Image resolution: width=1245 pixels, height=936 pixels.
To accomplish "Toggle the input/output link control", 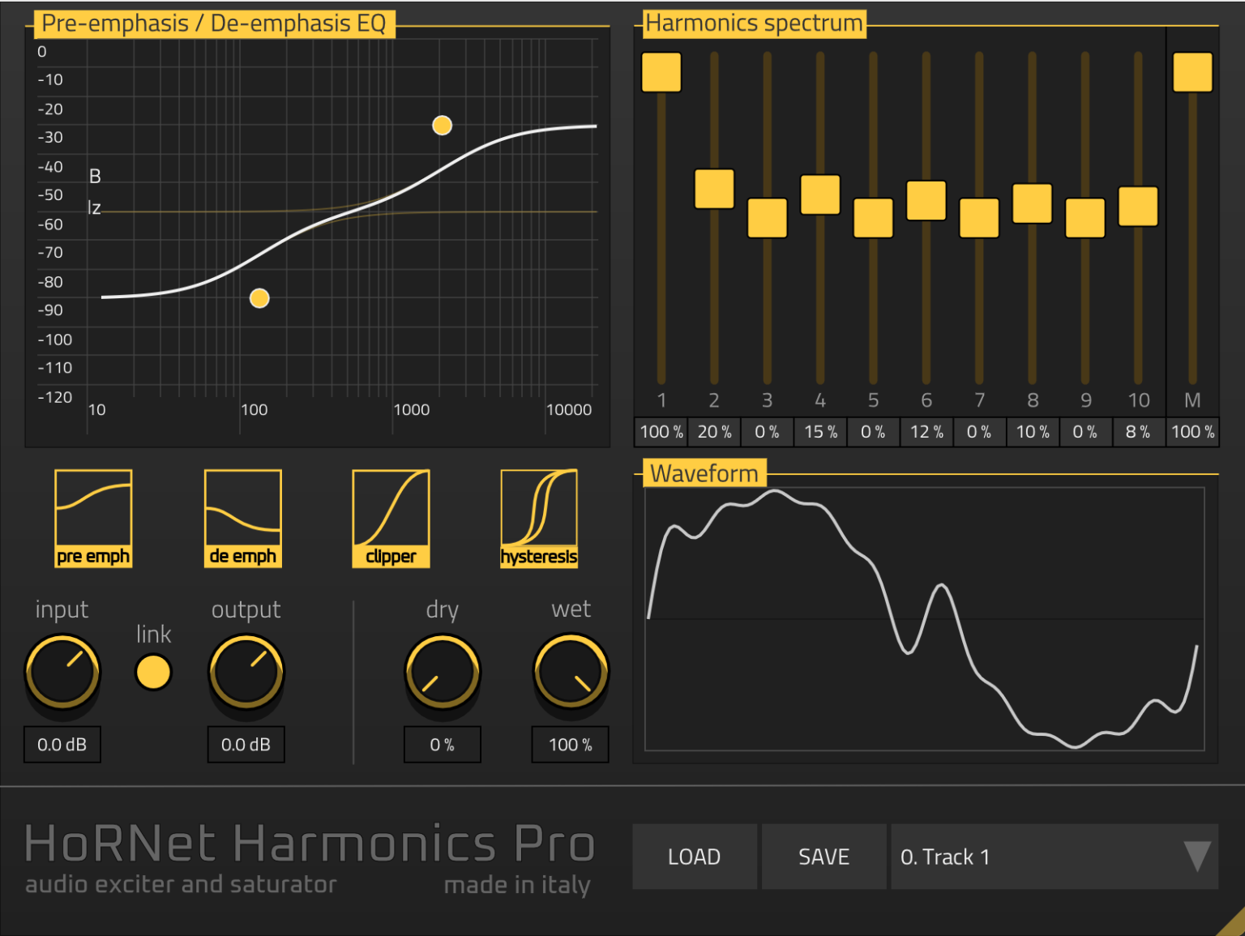I will (x=153, y=672).
